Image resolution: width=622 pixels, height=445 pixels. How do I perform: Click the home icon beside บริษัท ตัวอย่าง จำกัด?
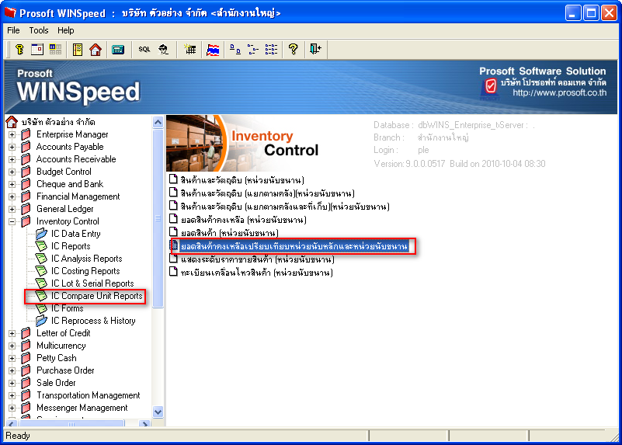tap(12, 122)
